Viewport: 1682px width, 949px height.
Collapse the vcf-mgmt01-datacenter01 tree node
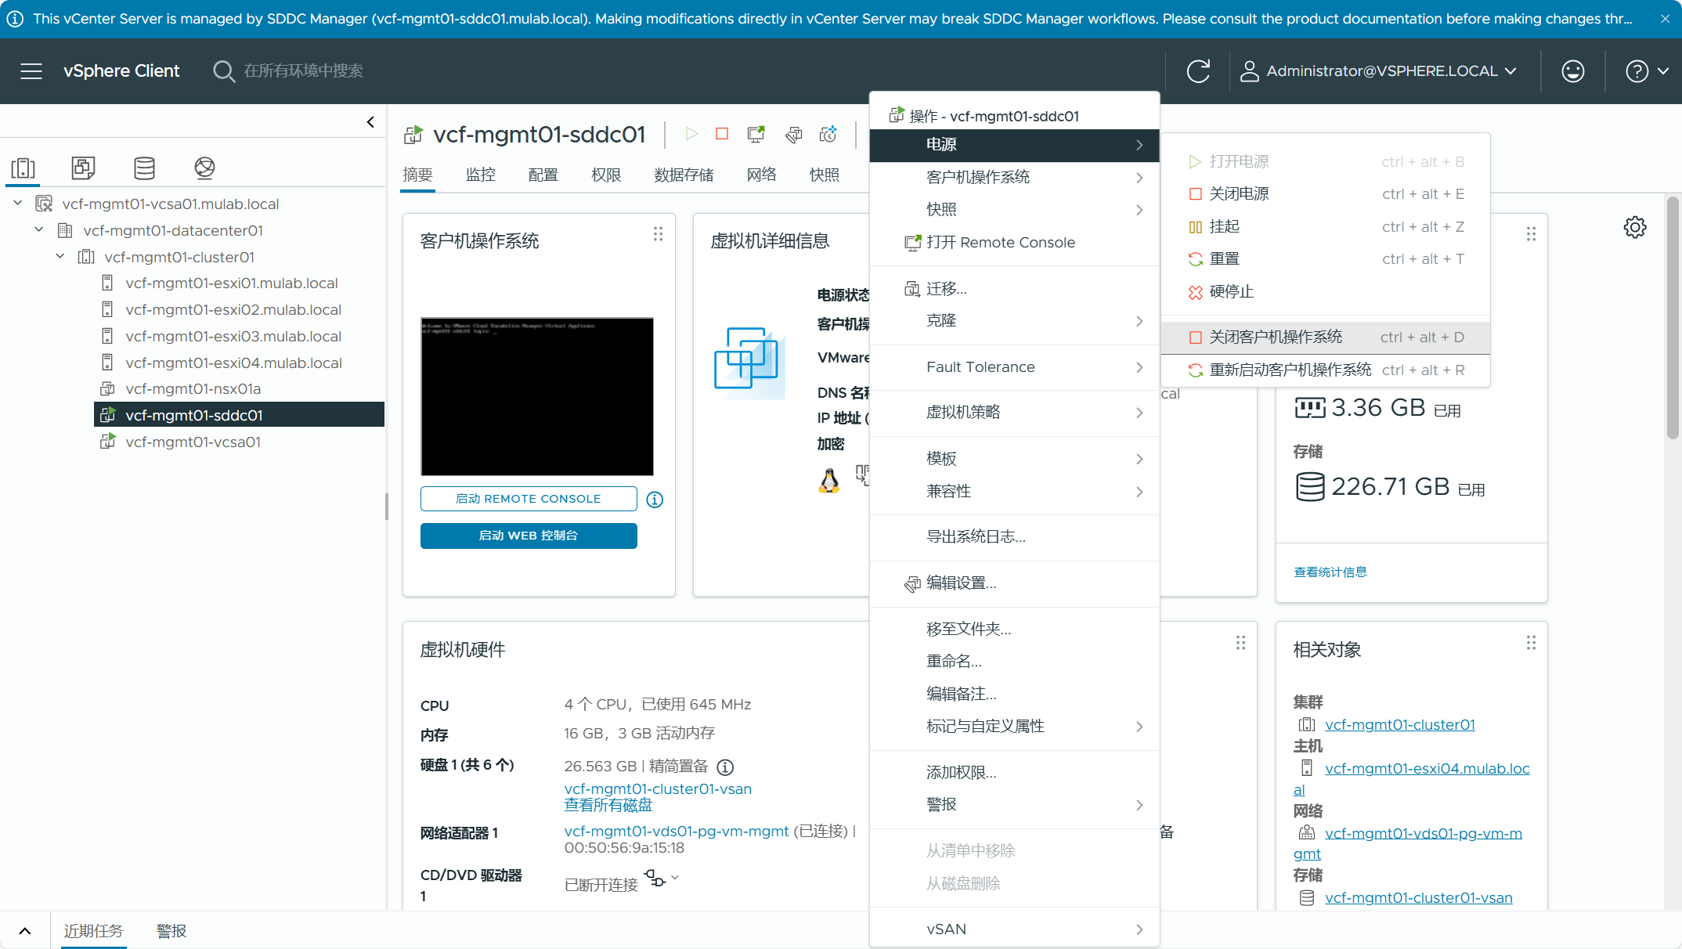pos(39,230)
